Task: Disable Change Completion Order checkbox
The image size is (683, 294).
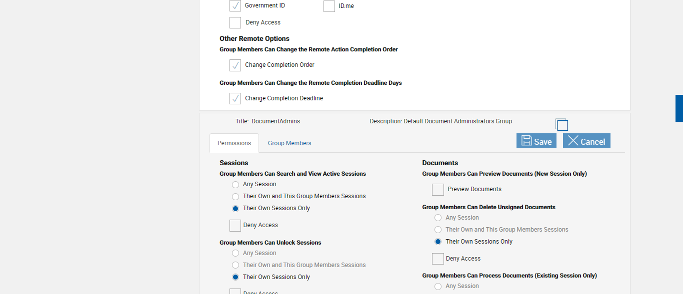Action: [235, 65]
